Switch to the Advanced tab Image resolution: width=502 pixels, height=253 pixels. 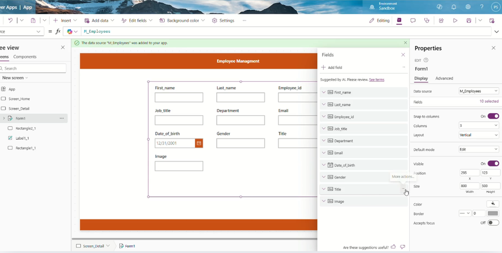point(444,78)
